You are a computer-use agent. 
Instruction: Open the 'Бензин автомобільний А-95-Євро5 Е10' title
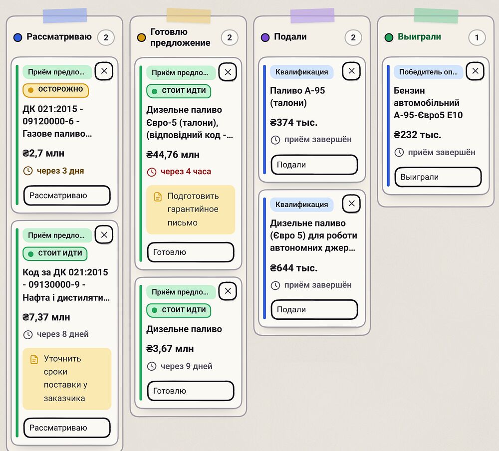click(428, 103)
